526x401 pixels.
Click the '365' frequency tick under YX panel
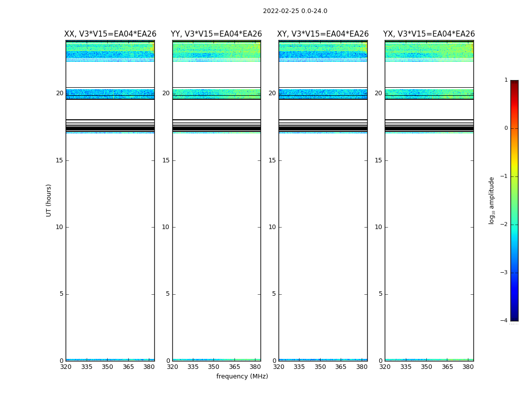(x=447, y=367)
